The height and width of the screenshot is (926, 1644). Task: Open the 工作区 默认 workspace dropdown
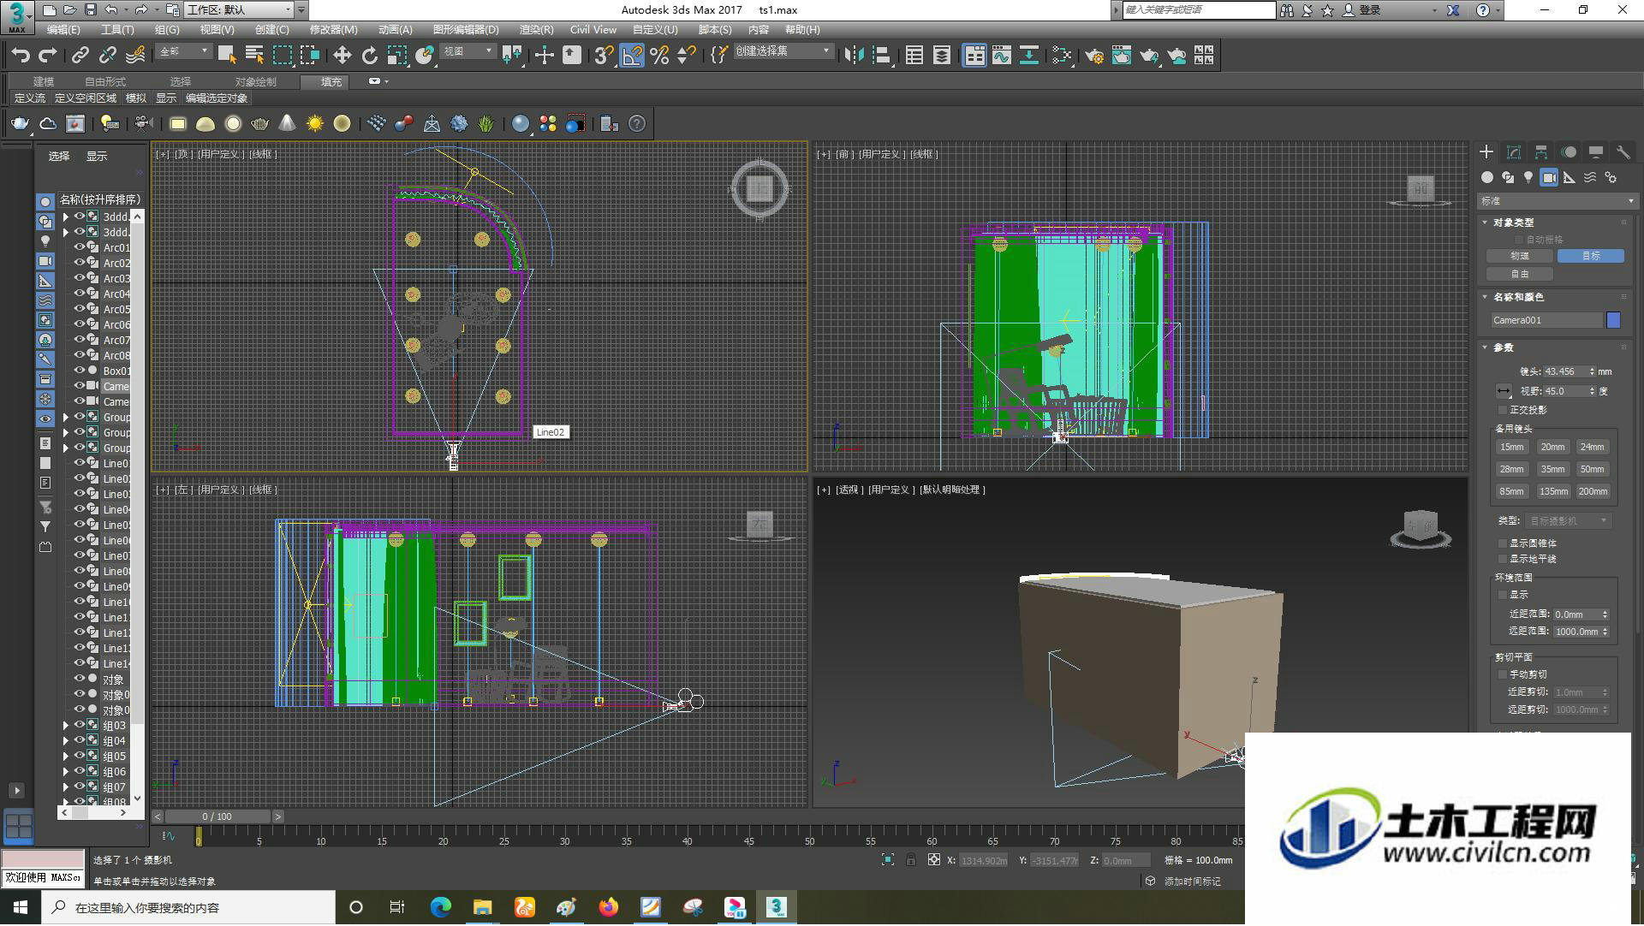click(x=239, y=9)
